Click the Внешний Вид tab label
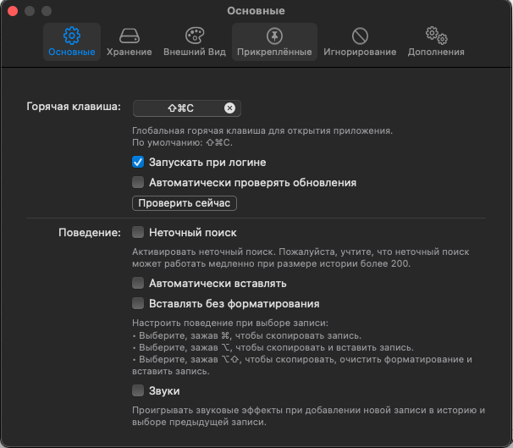This screenshot has width=513, height=448. pos(195,52)
